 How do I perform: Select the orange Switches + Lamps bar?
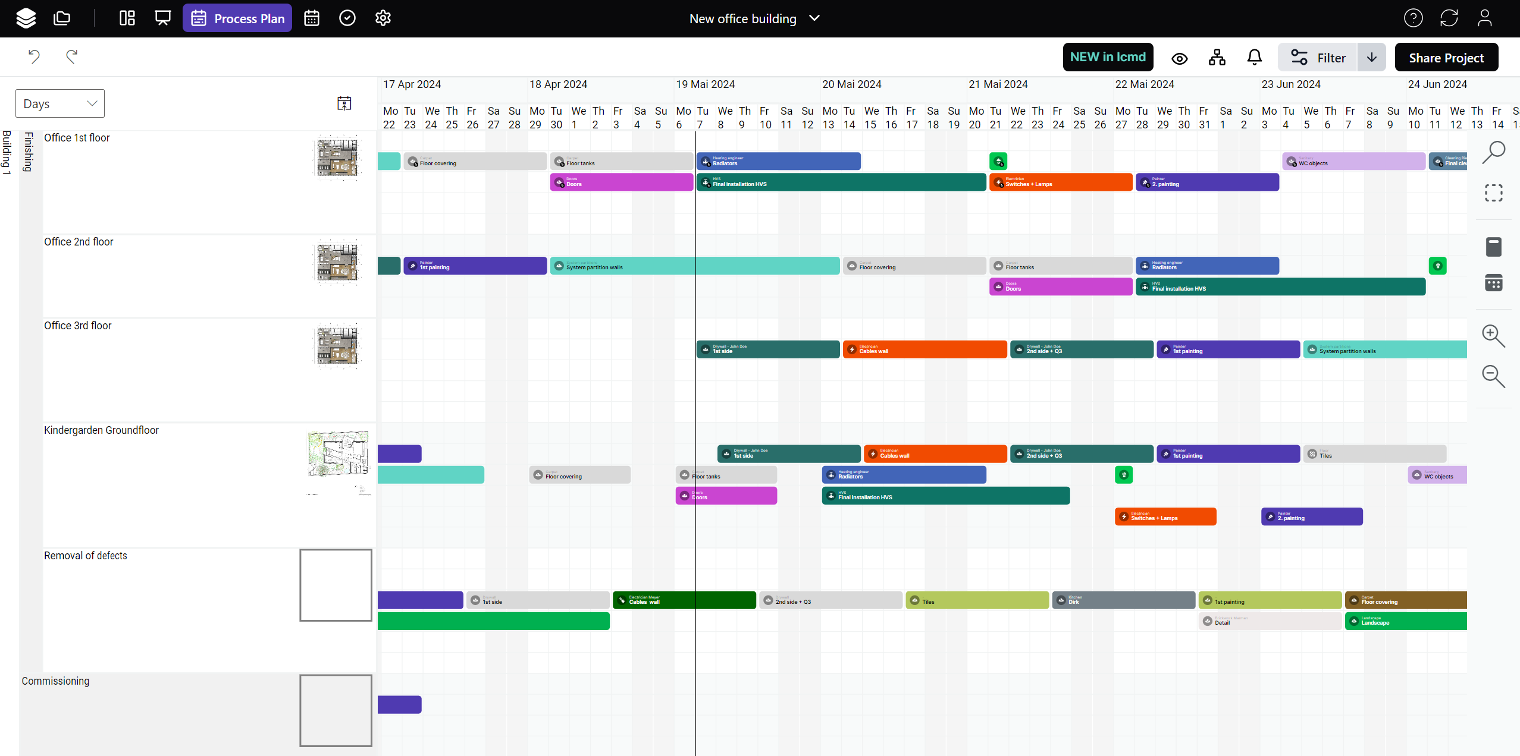[x=1061, y=182]
